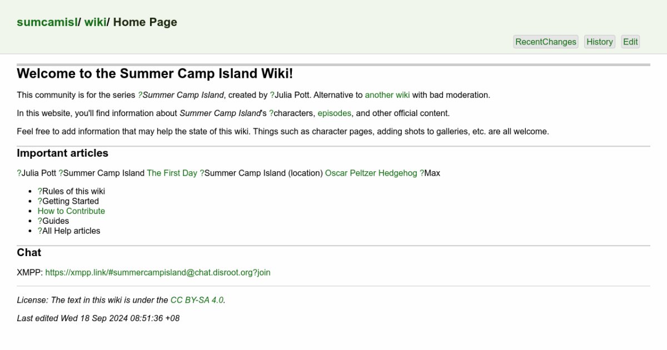Follow the 'another wiki' link
The image size is (667, 350).
click(x=387, y=95)
